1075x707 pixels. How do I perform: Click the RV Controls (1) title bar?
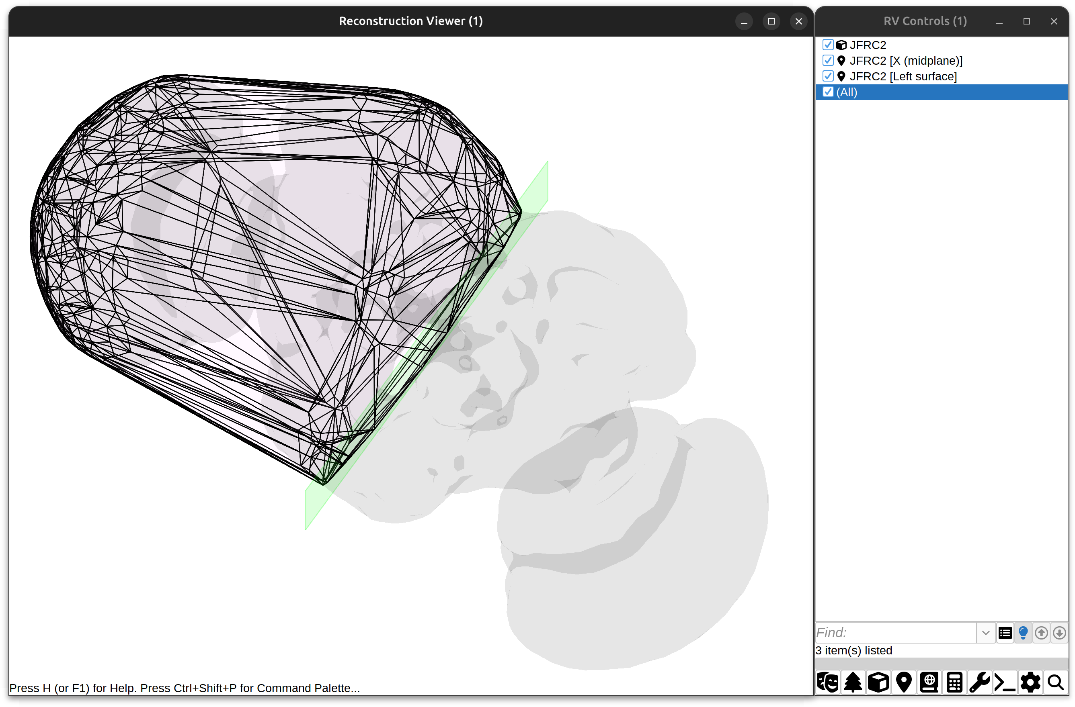(925, 21)
